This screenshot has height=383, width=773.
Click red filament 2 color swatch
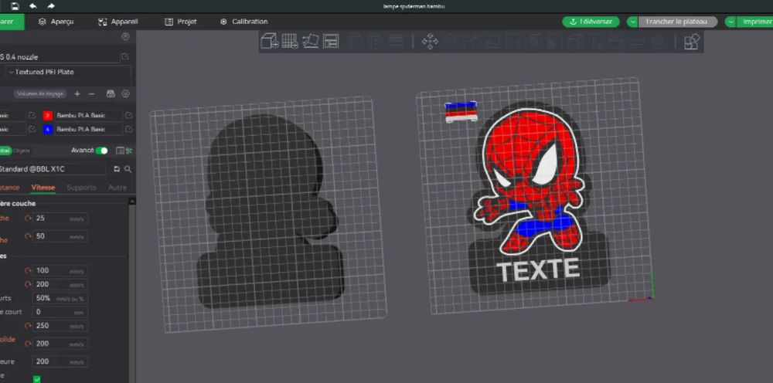coord(48,116)
